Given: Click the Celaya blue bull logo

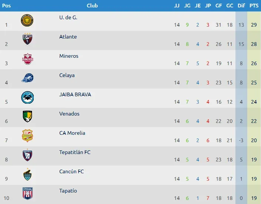Looking at the screenshot, I should pyautogui.click(x=27, y=78).
